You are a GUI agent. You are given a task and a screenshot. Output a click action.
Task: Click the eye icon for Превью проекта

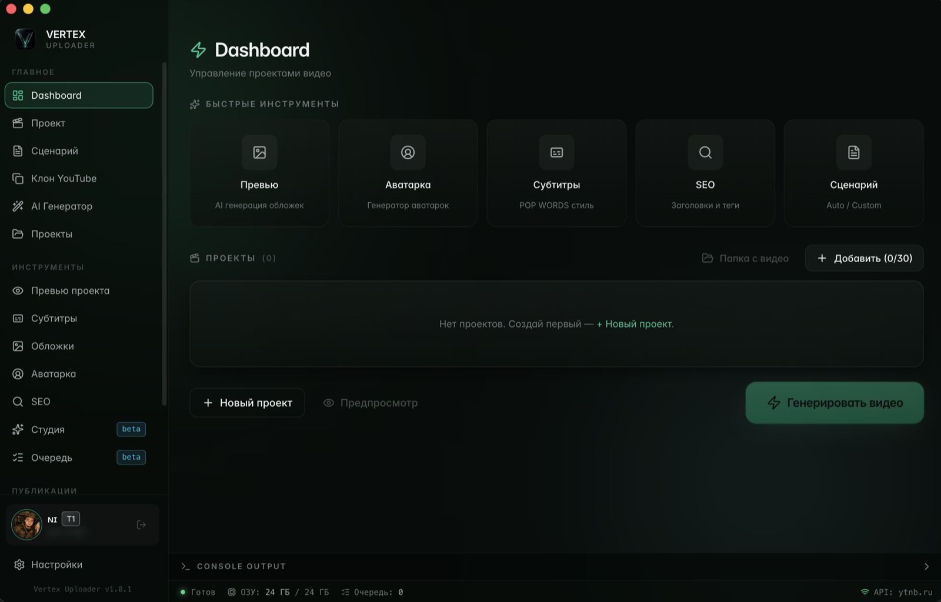coord(18,290)
